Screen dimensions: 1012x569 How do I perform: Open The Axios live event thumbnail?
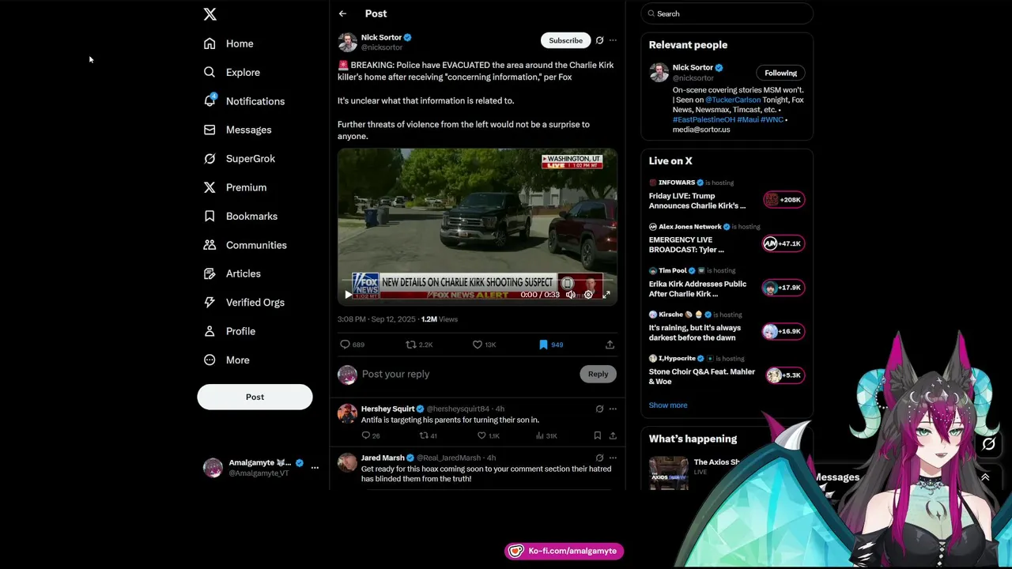[669, 473]
